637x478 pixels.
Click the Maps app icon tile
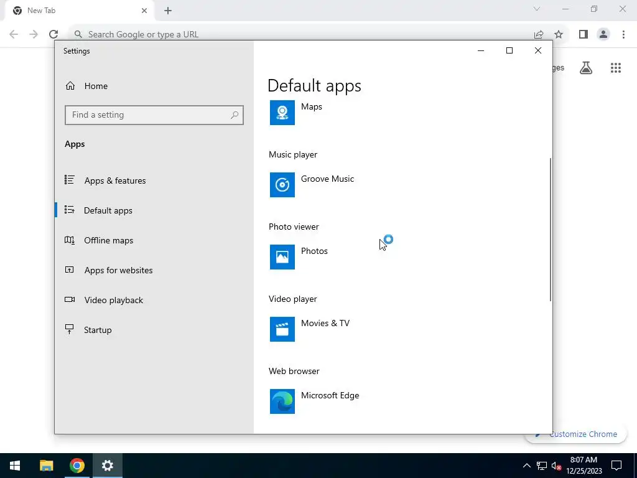[282, 113]
